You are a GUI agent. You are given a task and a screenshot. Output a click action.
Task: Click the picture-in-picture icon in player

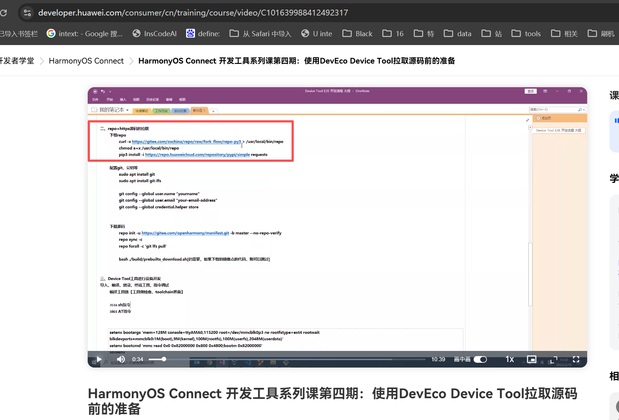531,359
